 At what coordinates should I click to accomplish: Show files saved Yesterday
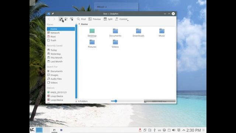point(61,54)
